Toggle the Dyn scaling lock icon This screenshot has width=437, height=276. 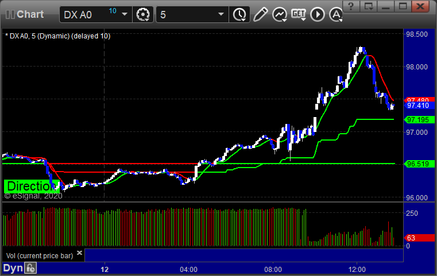pos(30,268)
